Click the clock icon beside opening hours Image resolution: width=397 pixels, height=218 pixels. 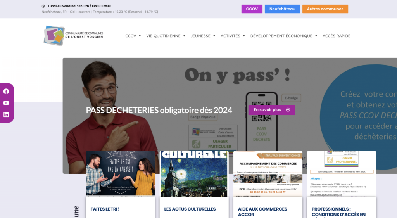point(43,6)
